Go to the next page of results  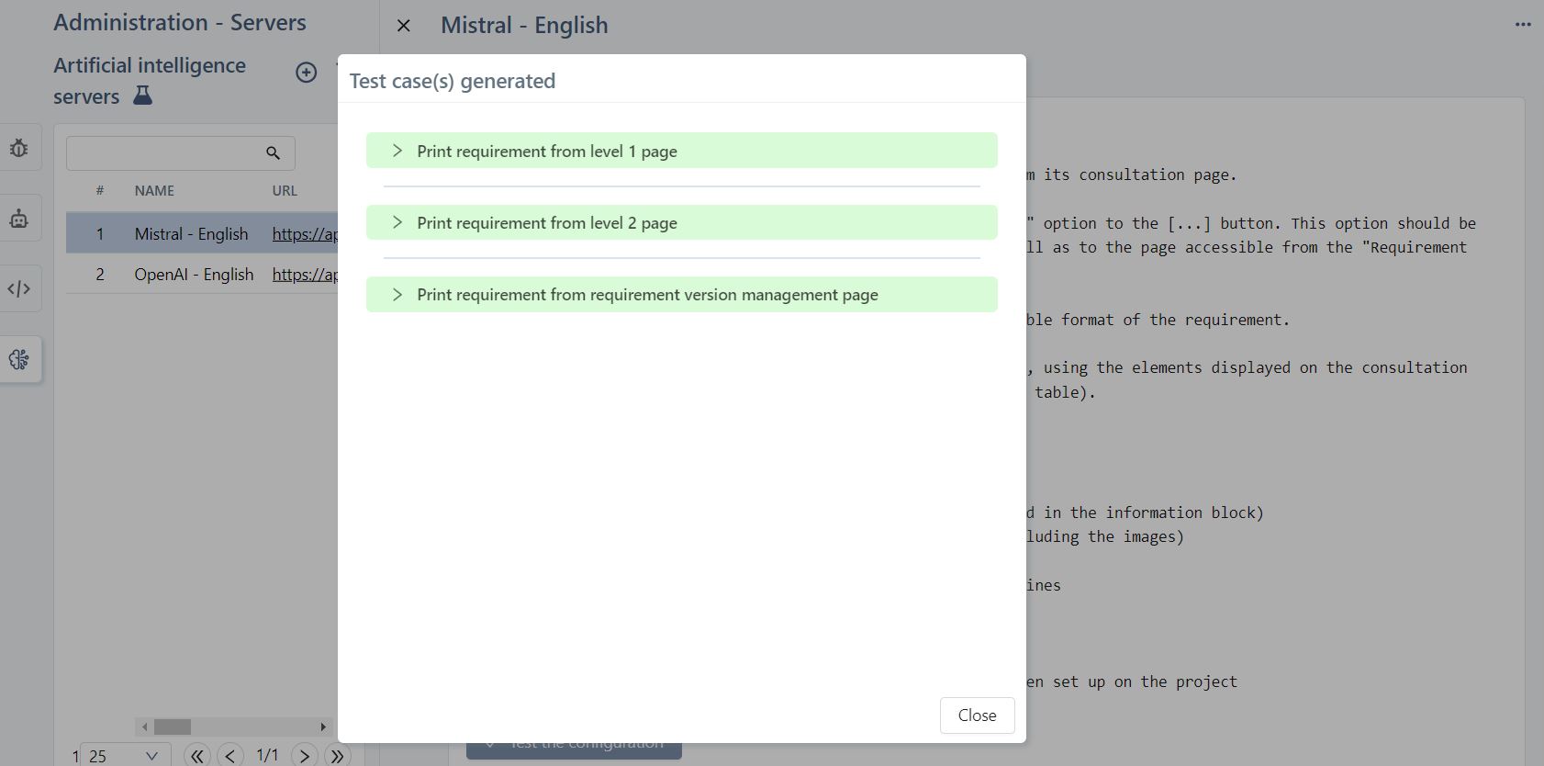point(304,756)
